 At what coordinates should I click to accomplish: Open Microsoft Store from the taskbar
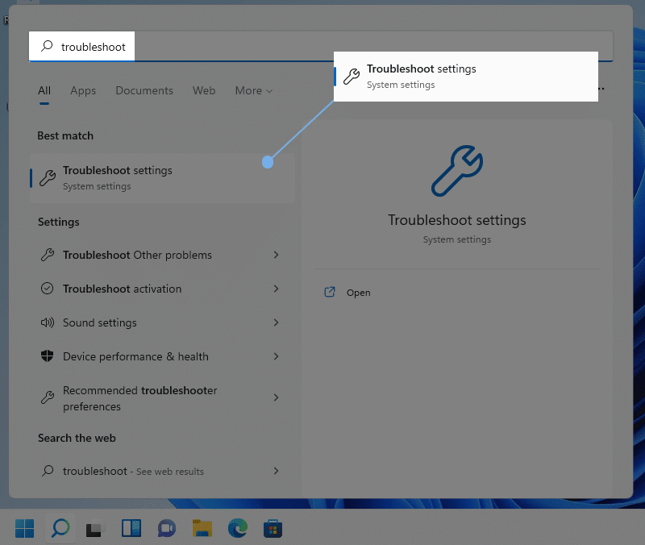tap(273, 529)
